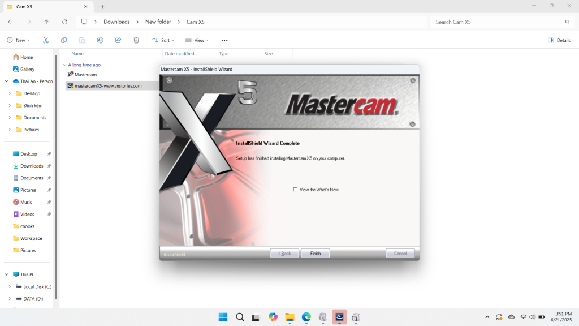Sort by the Type column header
The image size is (579, 326).
224,54
